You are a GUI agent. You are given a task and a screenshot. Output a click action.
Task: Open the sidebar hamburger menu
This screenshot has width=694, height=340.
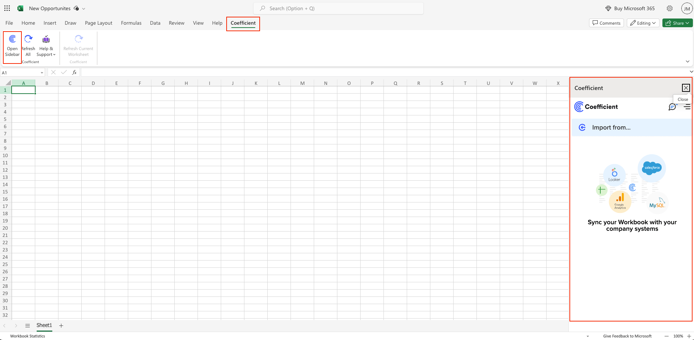click(687, 107)
